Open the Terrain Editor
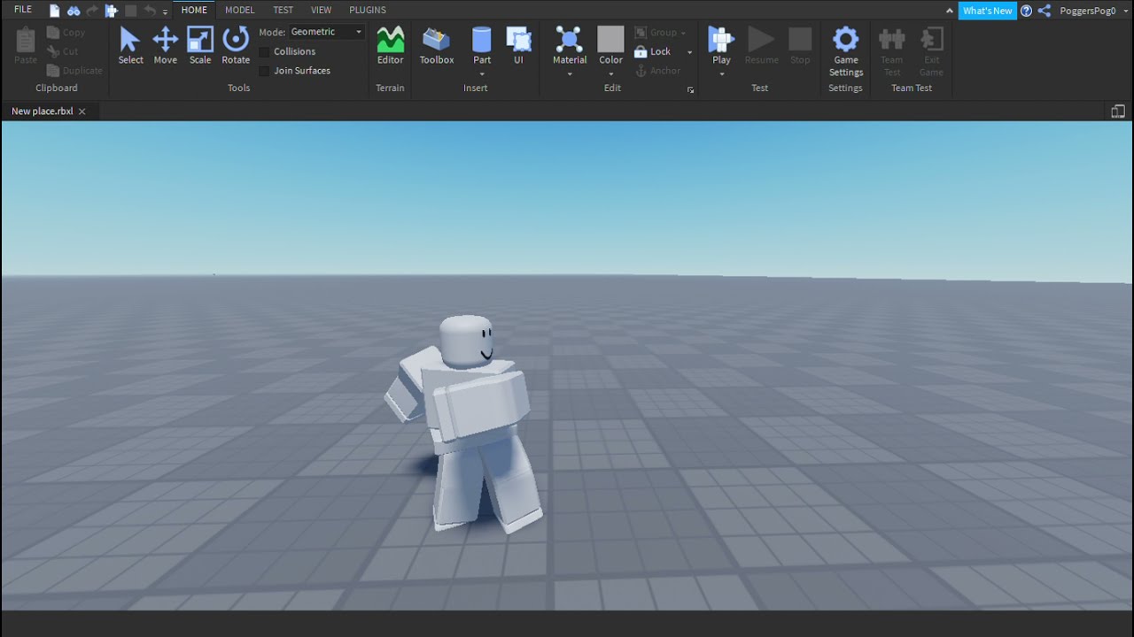Screen dimensions: 1134x637 tap(390, 45)
